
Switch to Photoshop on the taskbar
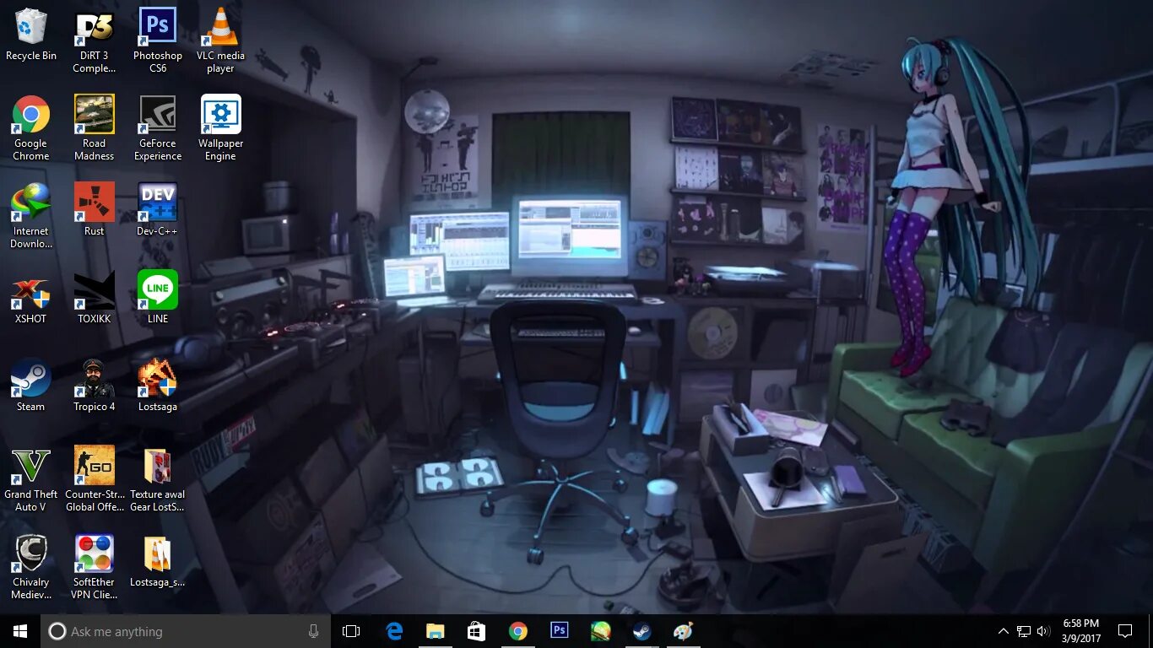(560, 631)
